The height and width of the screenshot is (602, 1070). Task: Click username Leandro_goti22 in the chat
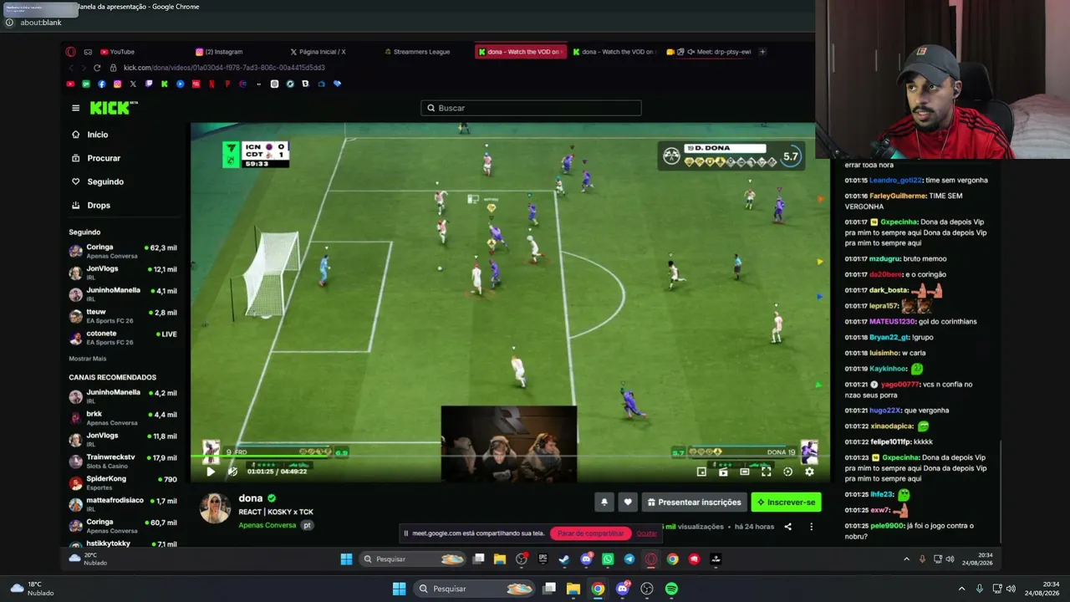point(894,181)
